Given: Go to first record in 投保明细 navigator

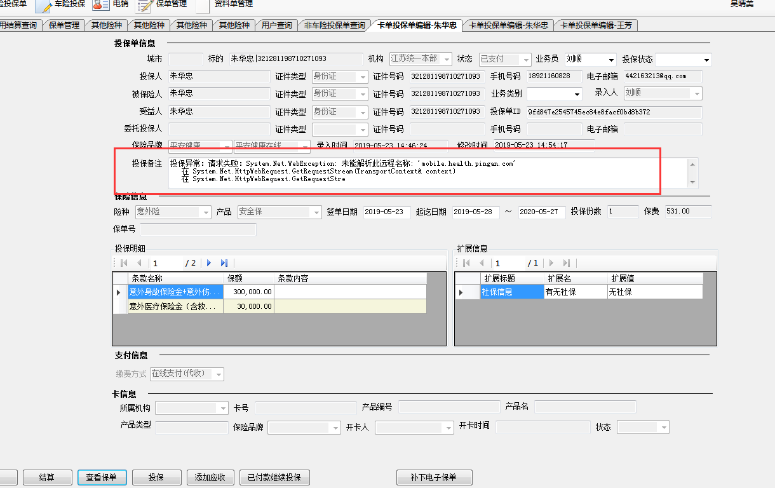Looking at the screenshot, I should point(124,263).
